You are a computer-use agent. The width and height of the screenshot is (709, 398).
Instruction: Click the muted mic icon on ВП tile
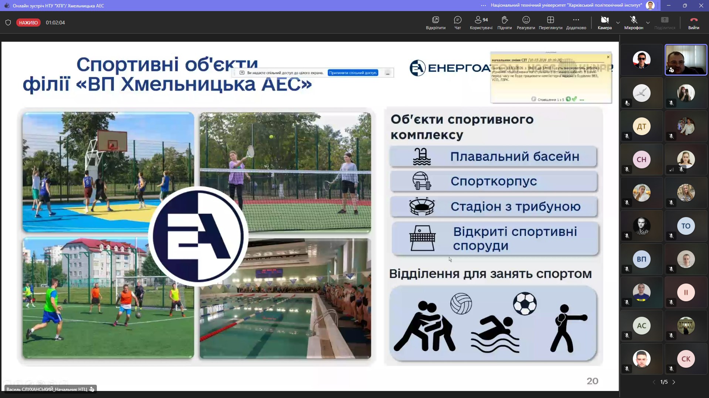(627, 269)
